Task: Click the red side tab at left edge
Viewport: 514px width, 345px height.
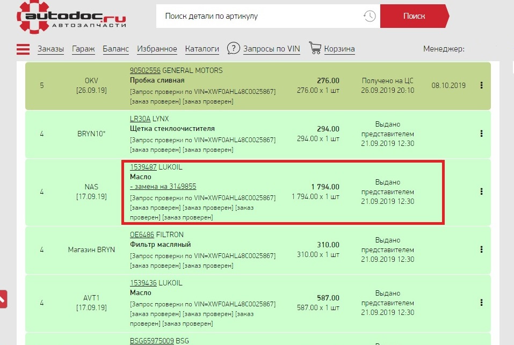Action: pyautogui.click(x=3, y=299)
